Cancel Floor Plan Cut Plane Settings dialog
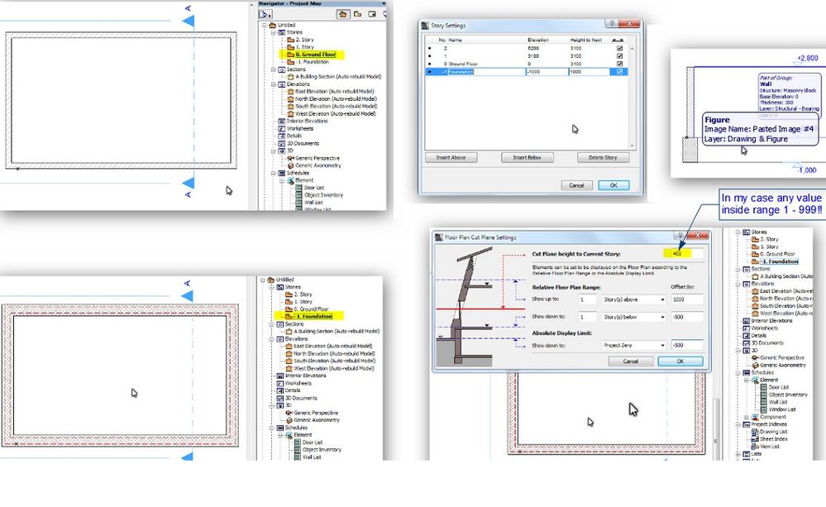The image size is (826, 507). [x=631, y=361]
